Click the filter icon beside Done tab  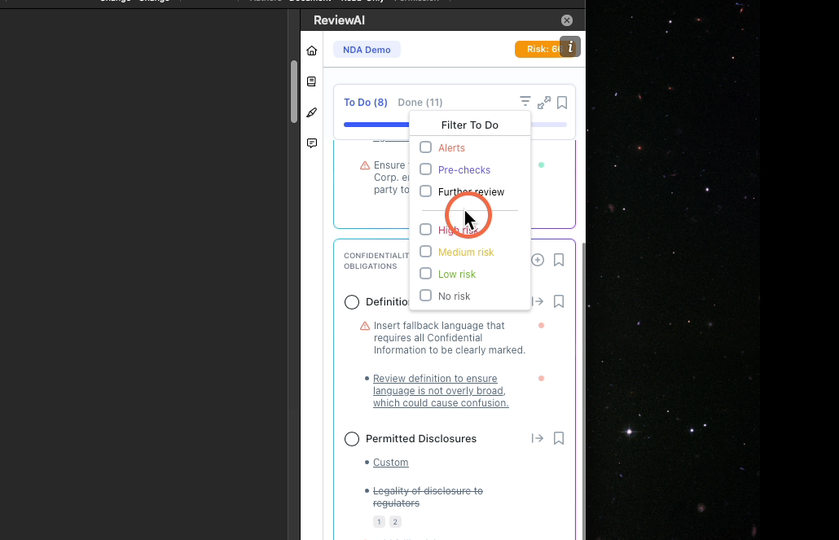tap(525, 102)
